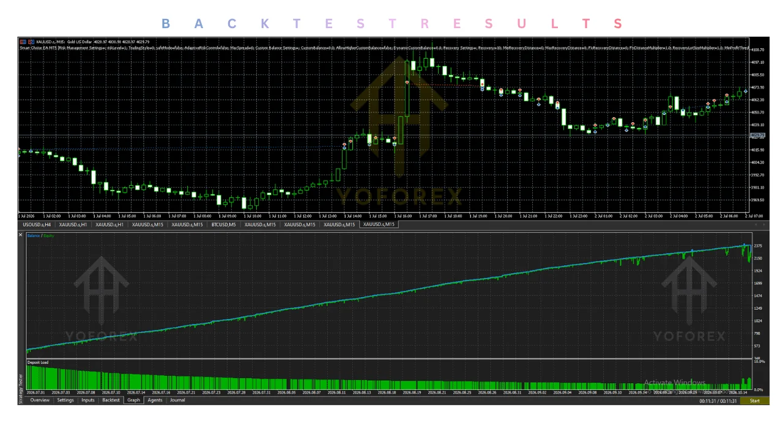Image resolution: width=783 pixels, height=440 pixels.
Task: Click the Deposit Load label
Action: click(x=38, y=362)
